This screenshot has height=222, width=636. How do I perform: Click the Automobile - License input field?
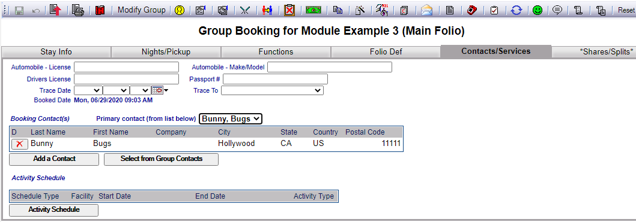[126, 67]
